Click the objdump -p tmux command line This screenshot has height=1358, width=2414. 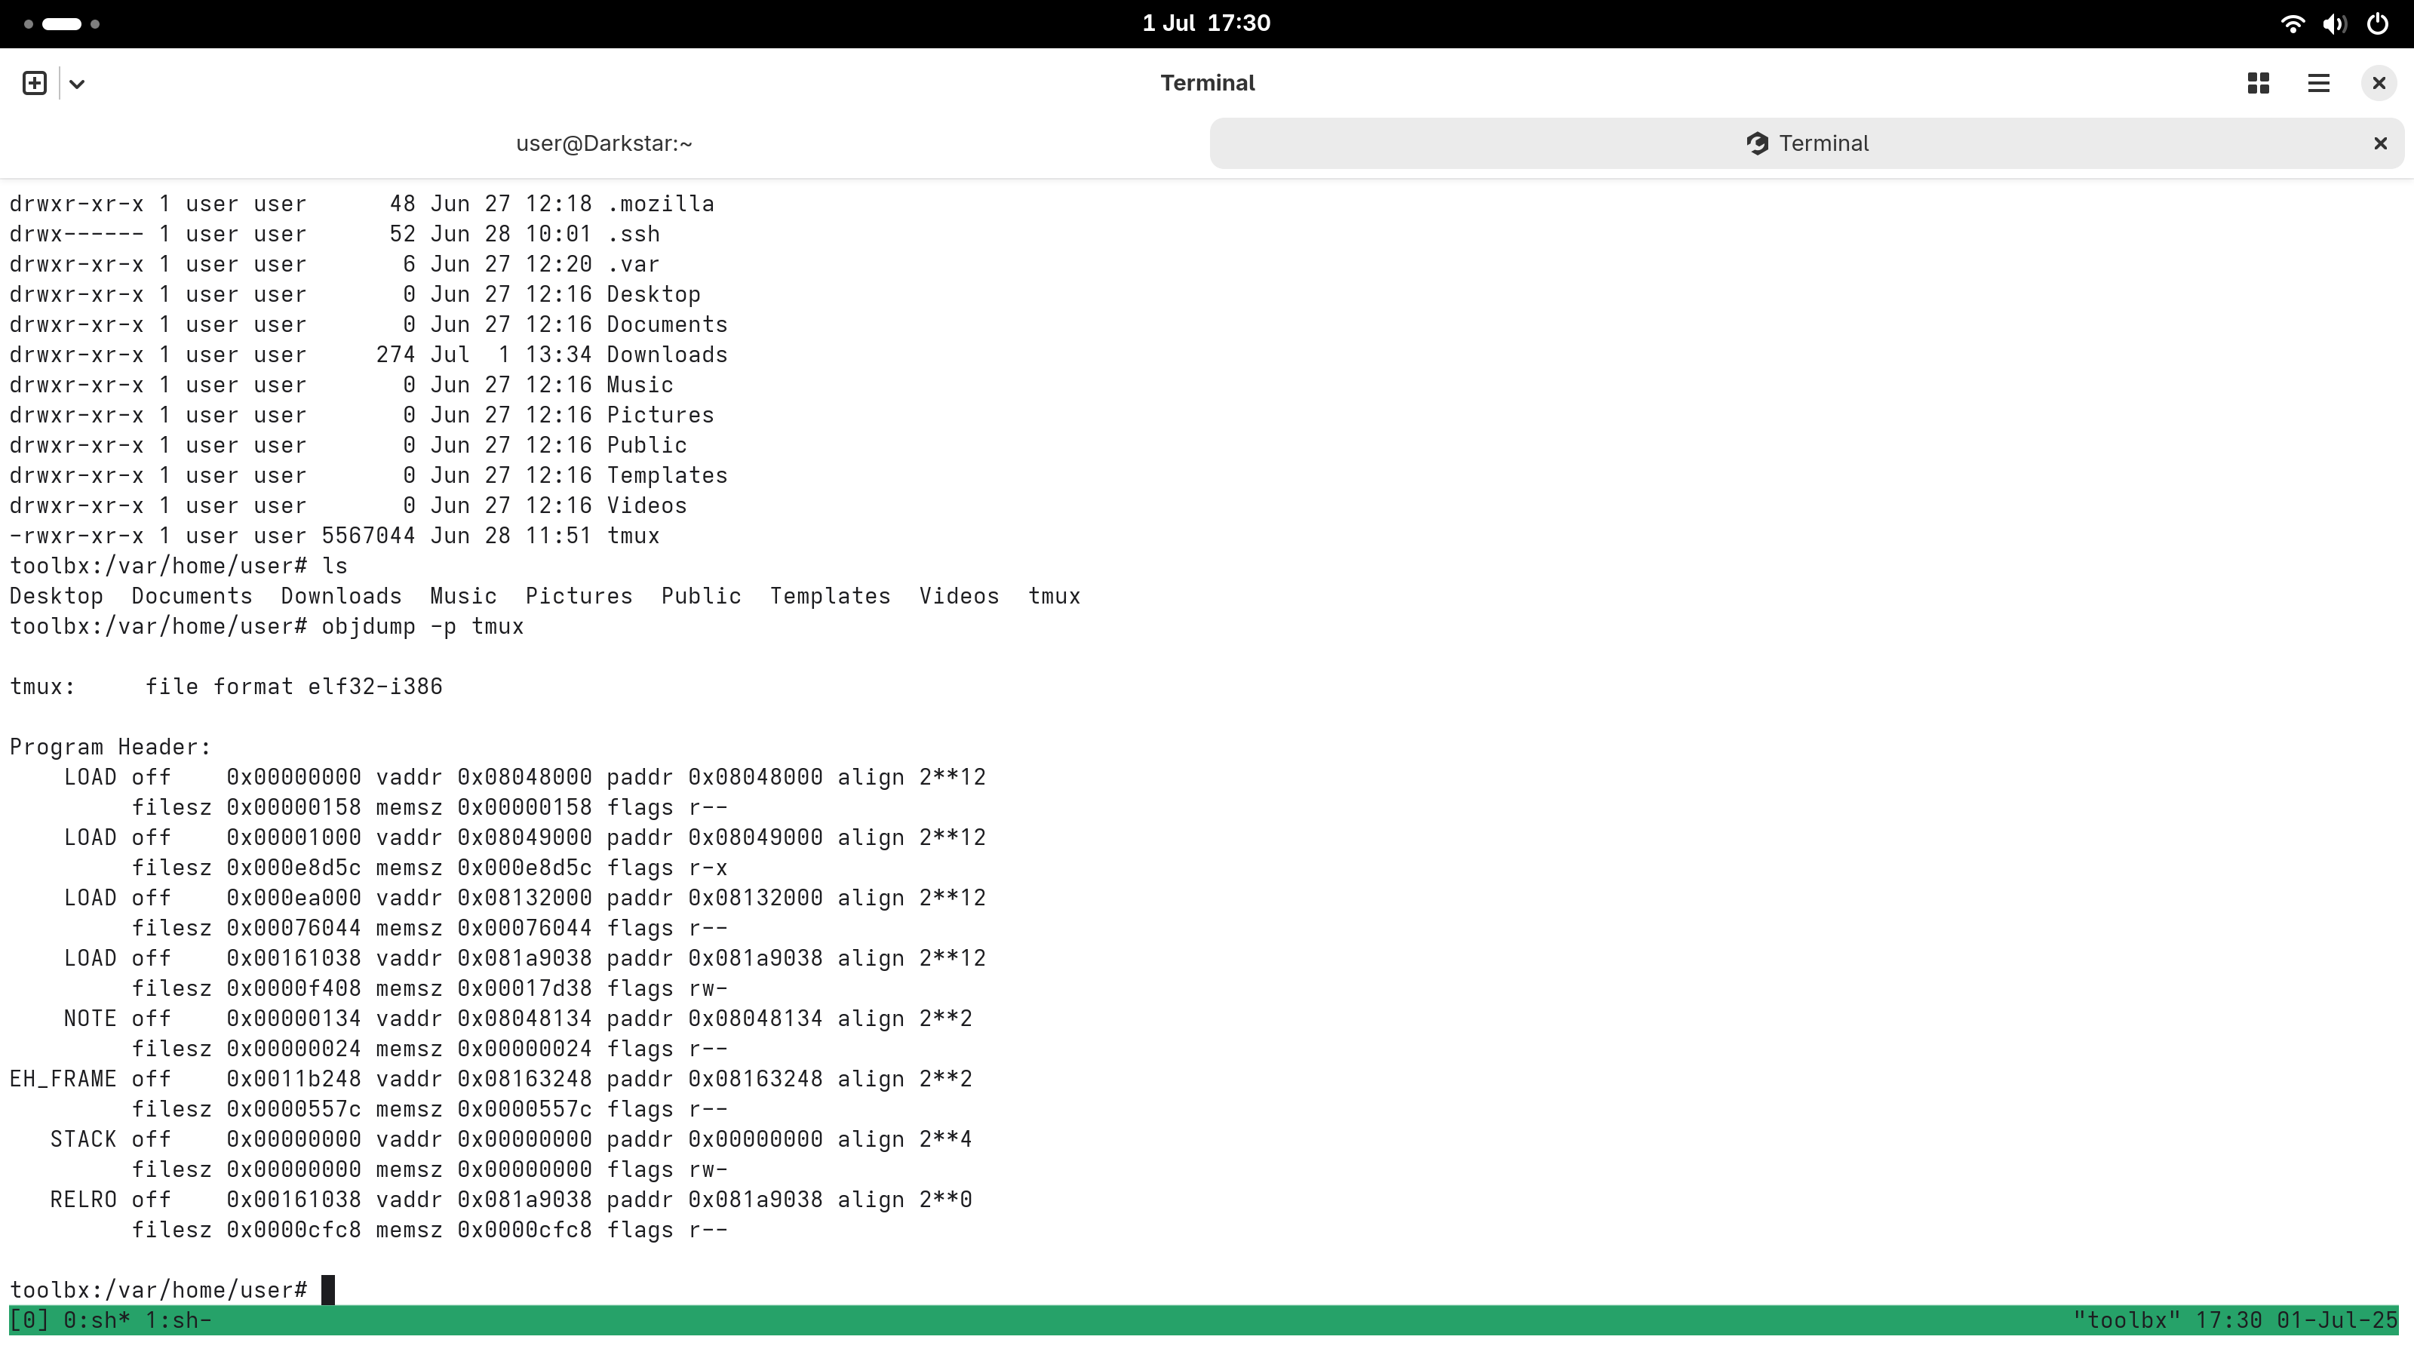point(422,626)
